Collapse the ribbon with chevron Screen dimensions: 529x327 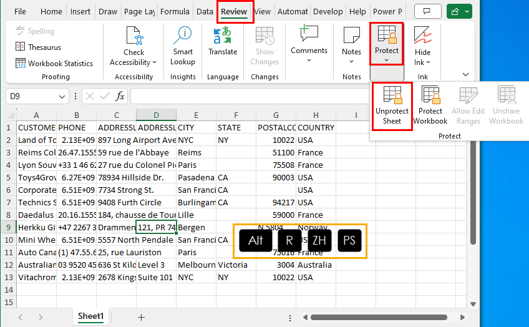[465, 74]
